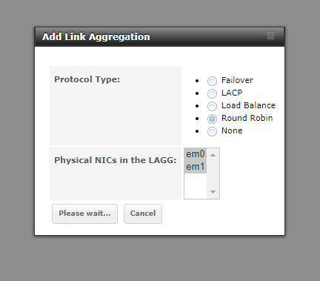The height and width of the screenshot is (281, 320).
Task: Click the NIC list scrollbar track
Action: coord(213,173)
